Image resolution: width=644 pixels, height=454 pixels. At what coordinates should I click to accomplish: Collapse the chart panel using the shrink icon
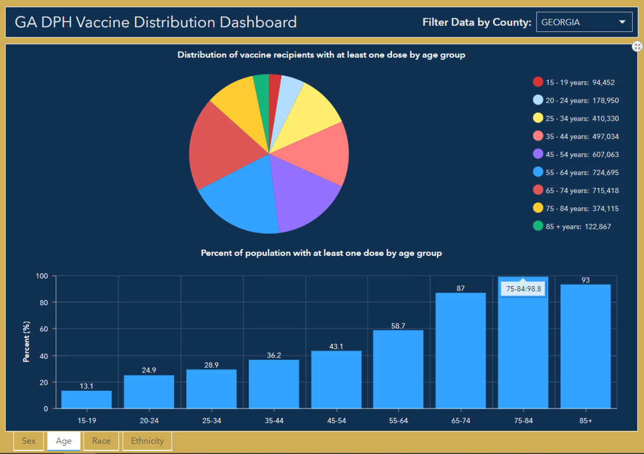point(637,46)
